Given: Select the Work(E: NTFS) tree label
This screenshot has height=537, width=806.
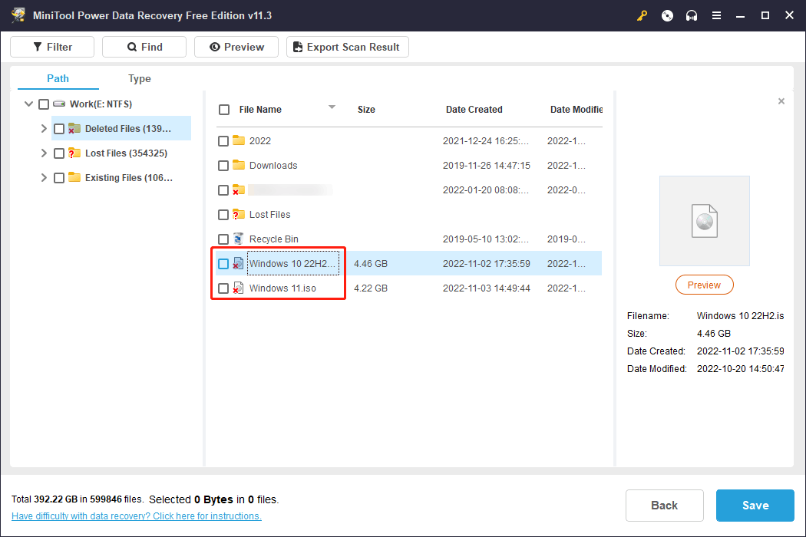Looking at the screenshot, I should pos(101,104).
